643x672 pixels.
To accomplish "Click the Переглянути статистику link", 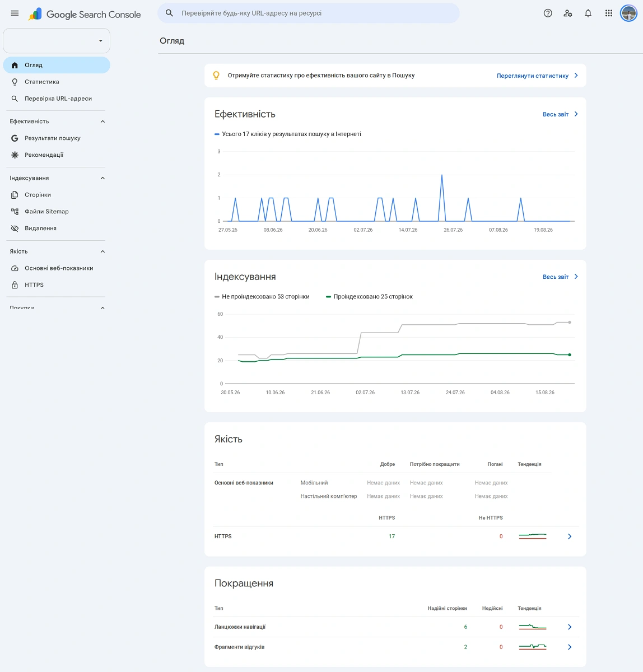I will tap(533, 76).
